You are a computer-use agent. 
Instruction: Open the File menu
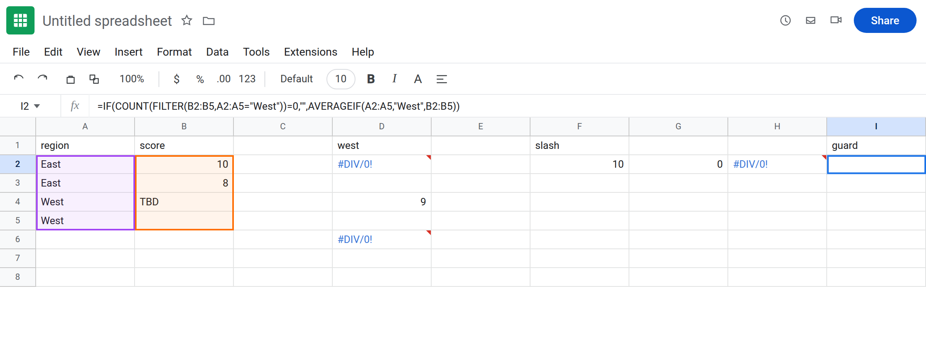point(21,52)
